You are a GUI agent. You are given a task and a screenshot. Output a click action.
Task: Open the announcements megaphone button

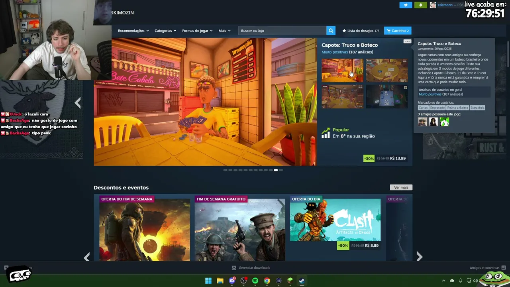[406, 5]
